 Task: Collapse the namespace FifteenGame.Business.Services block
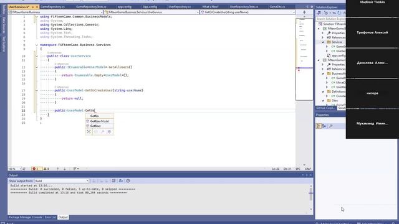[37, 45]
